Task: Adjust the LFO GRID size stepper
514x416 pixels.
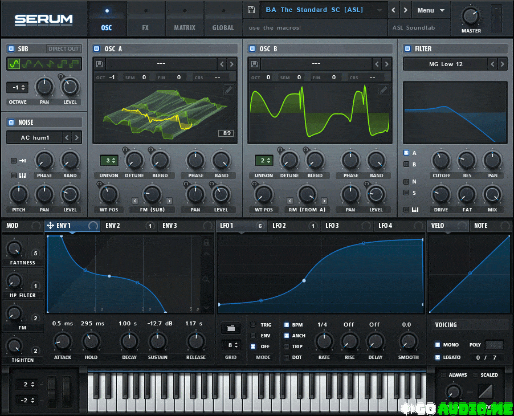Action: coord(231,345)
